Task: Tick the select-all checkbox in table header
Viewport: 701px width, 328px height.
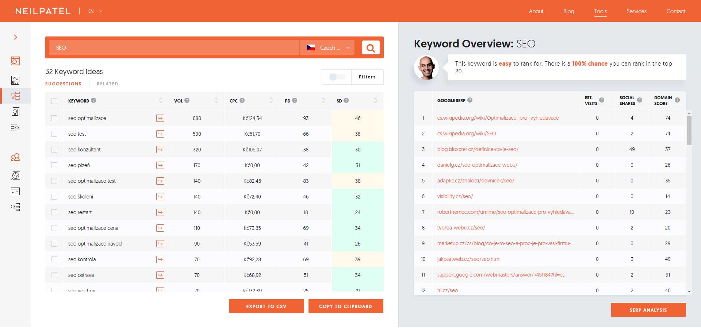Action: point(54,101)
